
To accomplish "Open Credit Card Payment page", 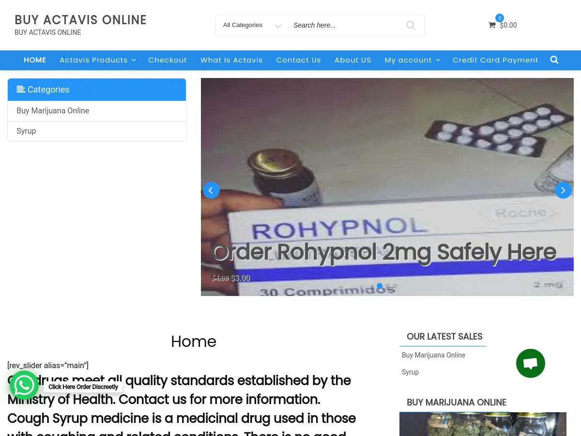I will click(495, 60).
